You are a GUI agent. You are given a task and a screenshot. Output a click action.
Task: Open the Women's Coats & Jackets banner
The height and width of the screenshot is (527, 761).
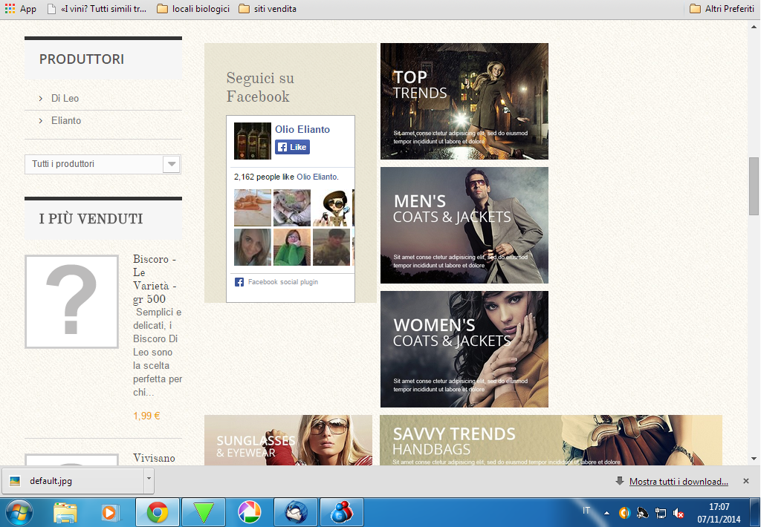[464, 349]
